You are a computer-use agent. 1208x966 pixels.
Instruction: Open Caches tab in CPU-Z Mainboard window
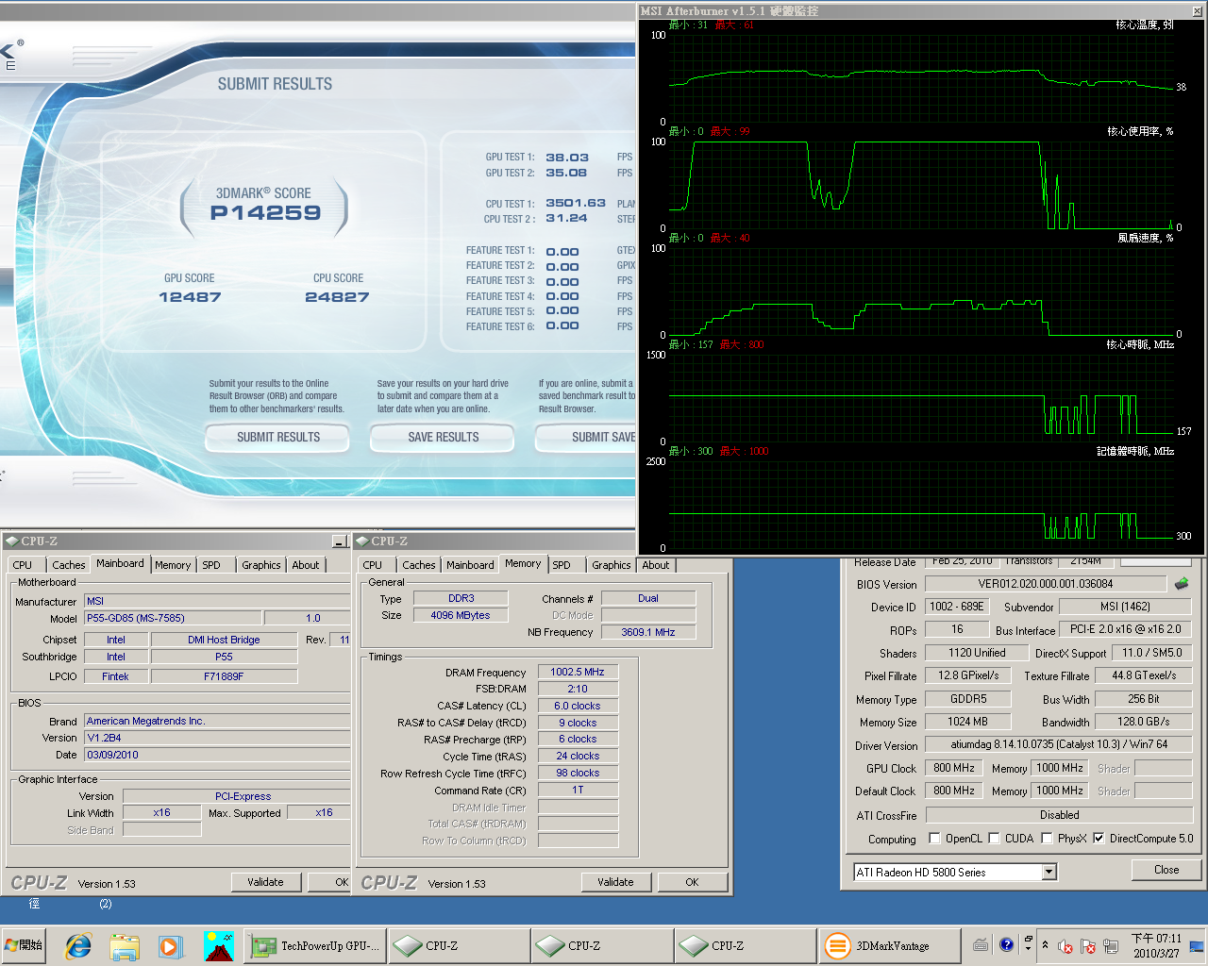[68, 565]
